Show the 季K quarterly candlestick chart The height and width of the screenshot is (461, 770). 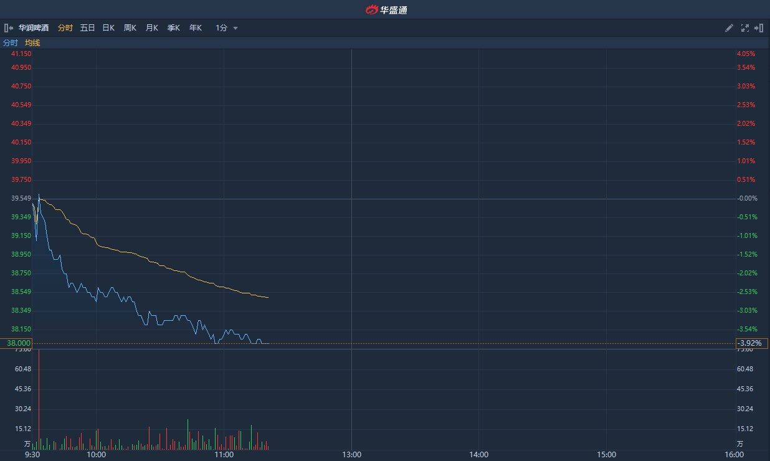[x=173, y=28]
